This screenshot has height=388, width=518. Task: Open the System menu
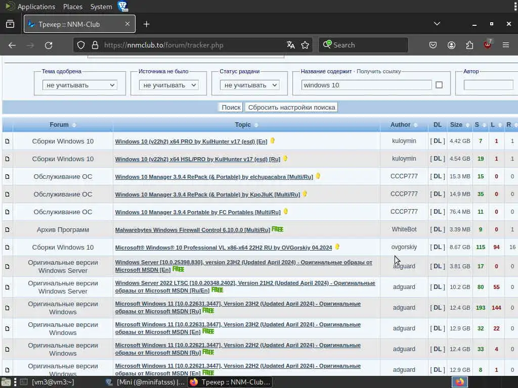pyautogui.click(x=101, y=7)
